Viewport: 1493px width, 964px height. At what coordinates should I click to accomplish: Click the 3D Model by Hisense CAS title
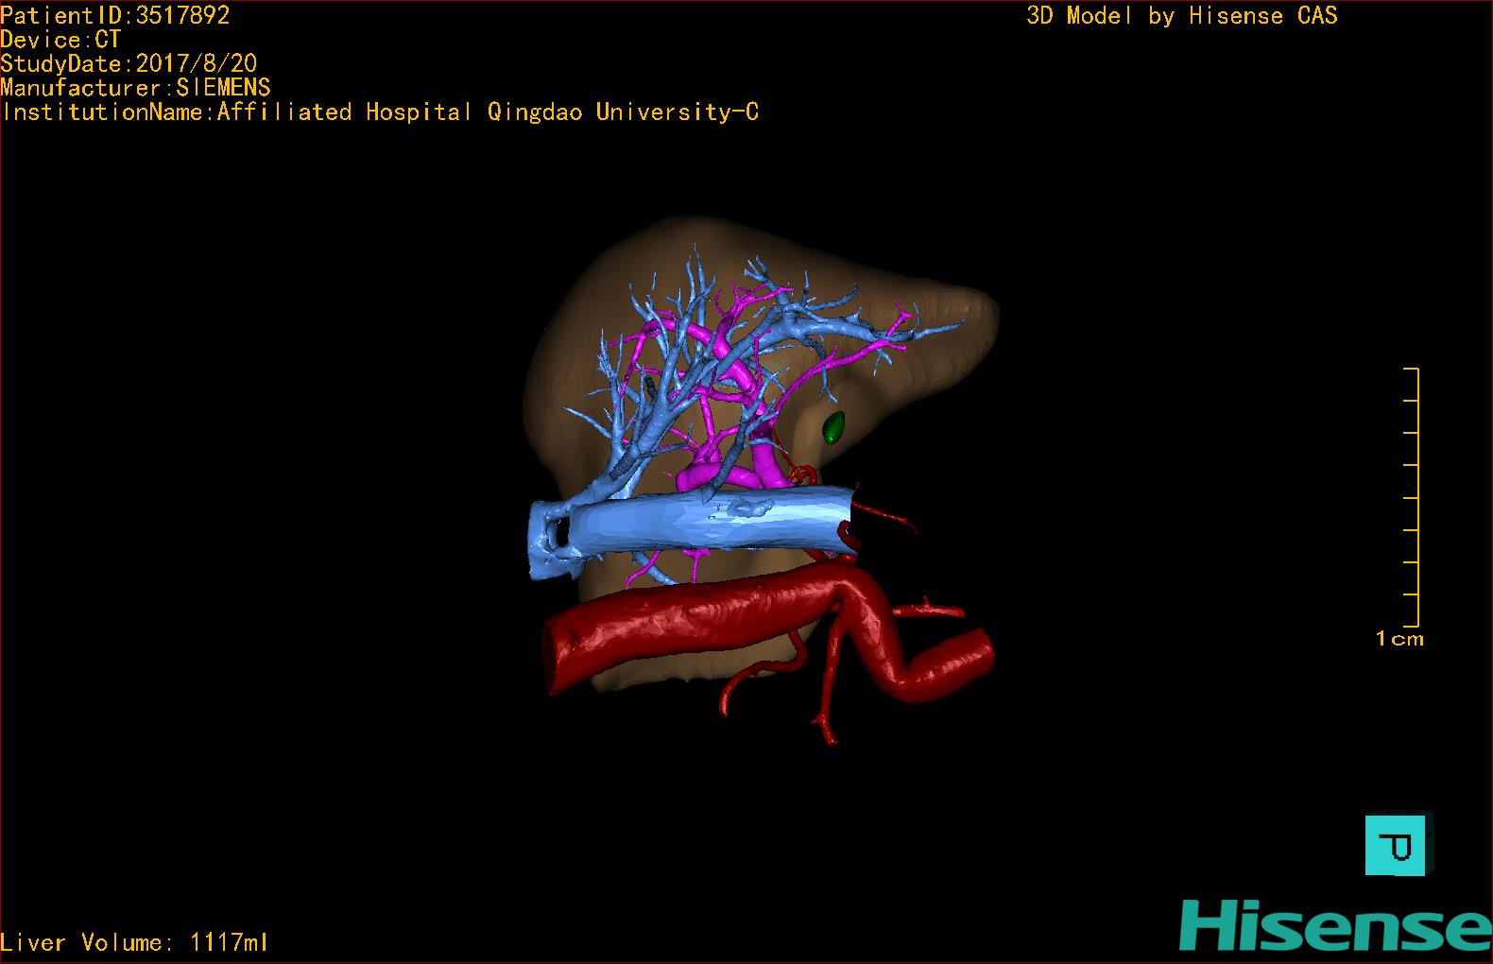[x=1182, y=15]
